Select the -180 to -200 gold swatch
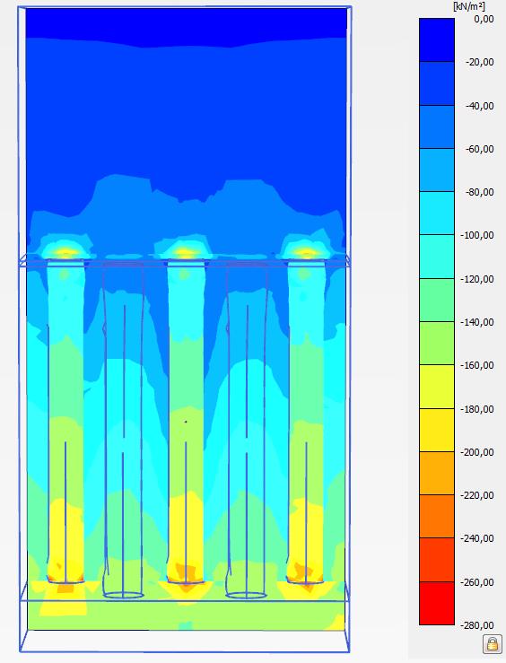Screen dimensions: 506x663 pos(437,430)
